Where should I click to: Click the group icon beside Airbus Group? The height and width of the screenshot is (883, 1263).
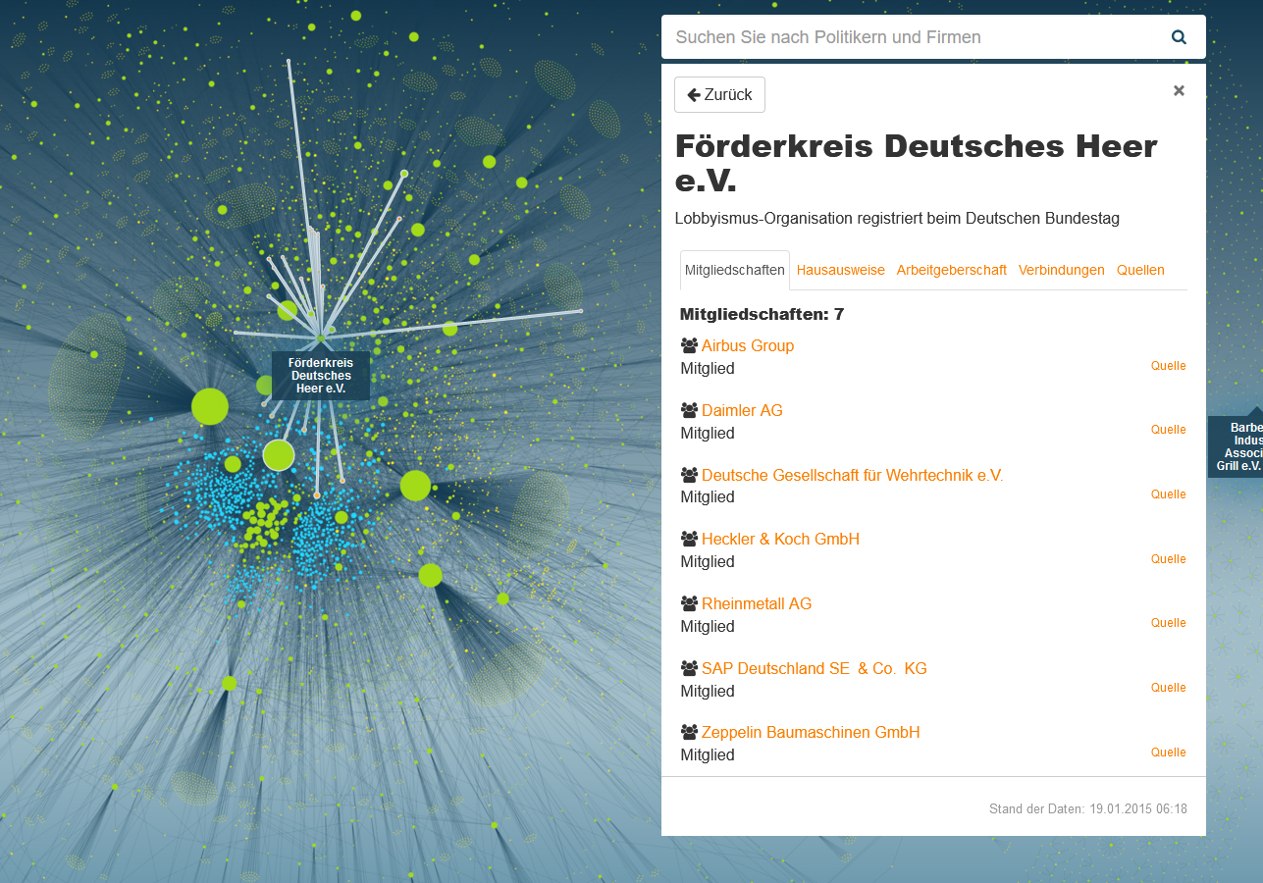689,345
